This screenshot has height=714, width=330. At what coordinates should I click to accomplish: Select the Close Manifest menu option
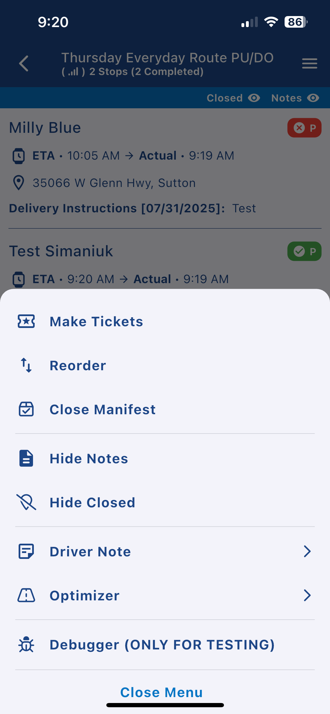(103, 409)
